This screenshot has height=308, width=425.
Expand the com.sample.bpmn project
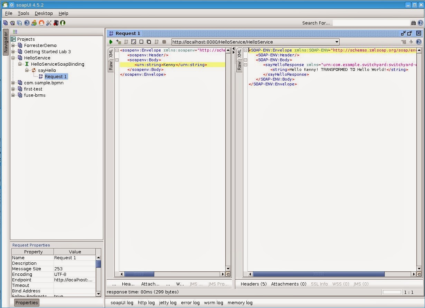pyautogui.click(x=13, y=83)
